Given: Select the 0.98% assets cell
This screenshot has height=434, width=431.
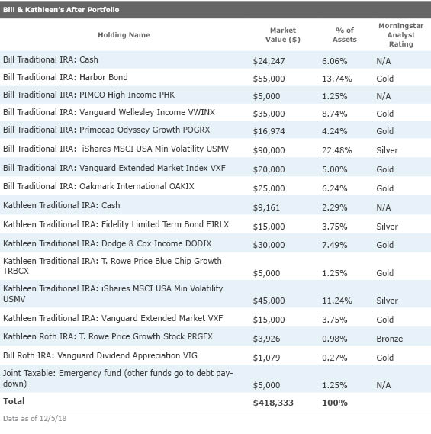Looking at the screenshot, I should click(x=334, y=339).
